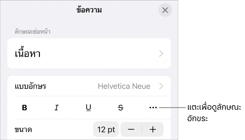
Task: Open the แบบอักษร font row
Action: (x=89, y=86)
